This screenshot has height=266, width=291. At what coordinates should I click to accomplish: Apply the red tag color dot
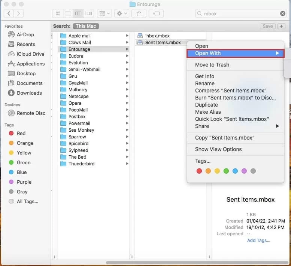pos(199,171)
